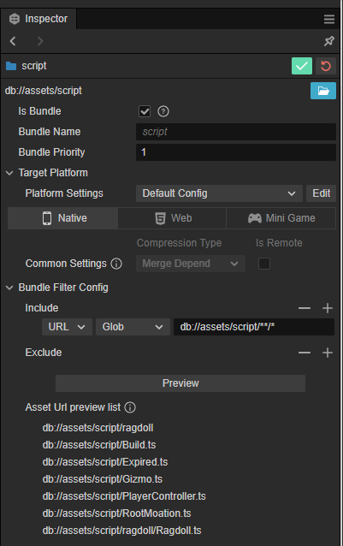Go back with the left arrow
This screenshot has width=343, height=546.
point(13,41)
